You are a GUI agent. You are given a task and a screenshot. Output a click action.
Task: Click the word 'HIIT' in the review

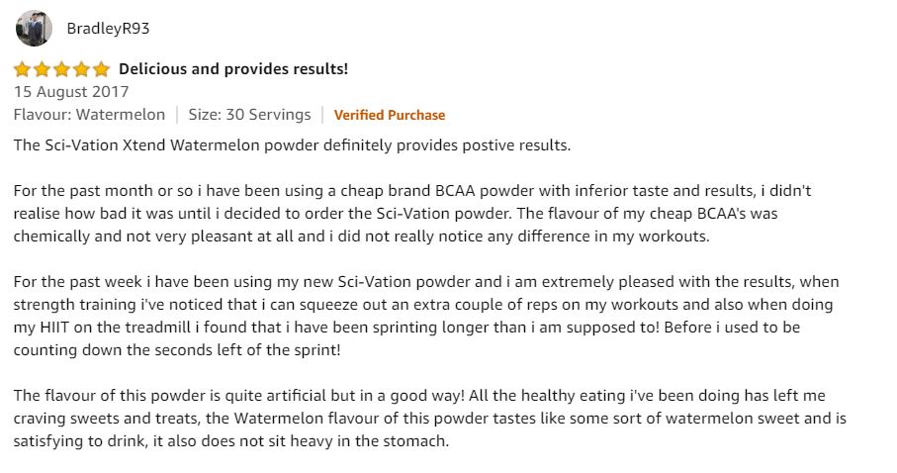coord(53,327)
